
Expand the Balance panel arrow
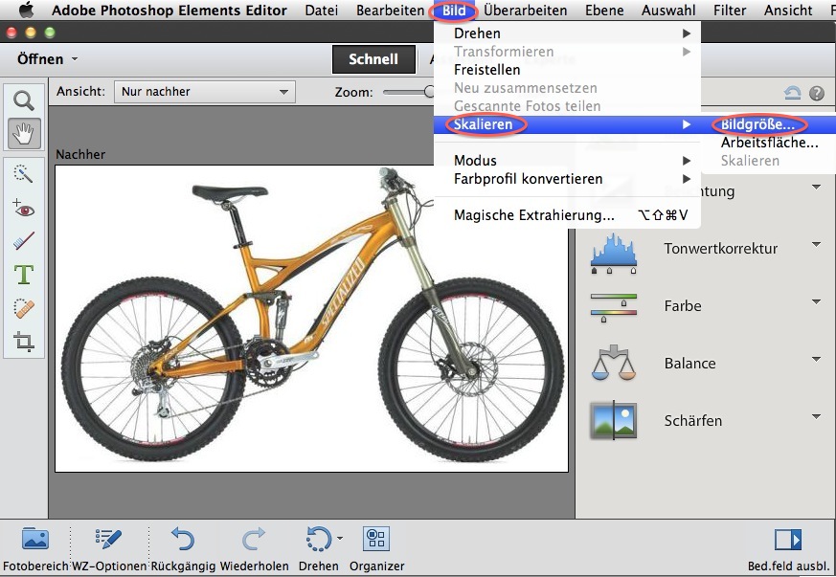coord(816,359)
